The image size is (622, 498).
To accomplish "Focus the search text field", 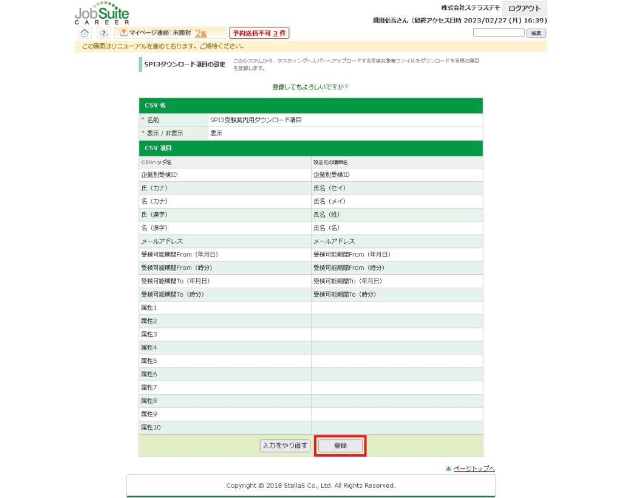I will [x=498, y=33].
